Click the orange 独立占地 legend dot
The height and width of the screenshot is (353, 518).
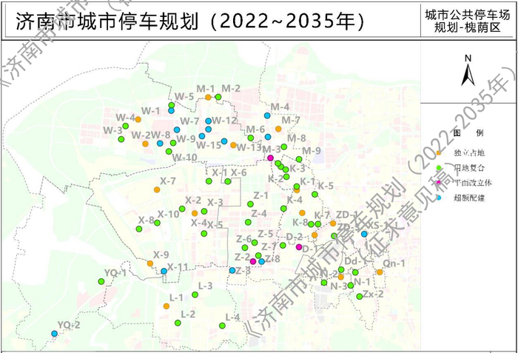coord(439,153)
